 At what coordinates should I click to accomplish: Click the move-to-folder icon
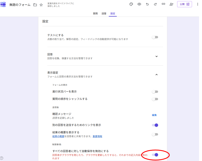35,5
